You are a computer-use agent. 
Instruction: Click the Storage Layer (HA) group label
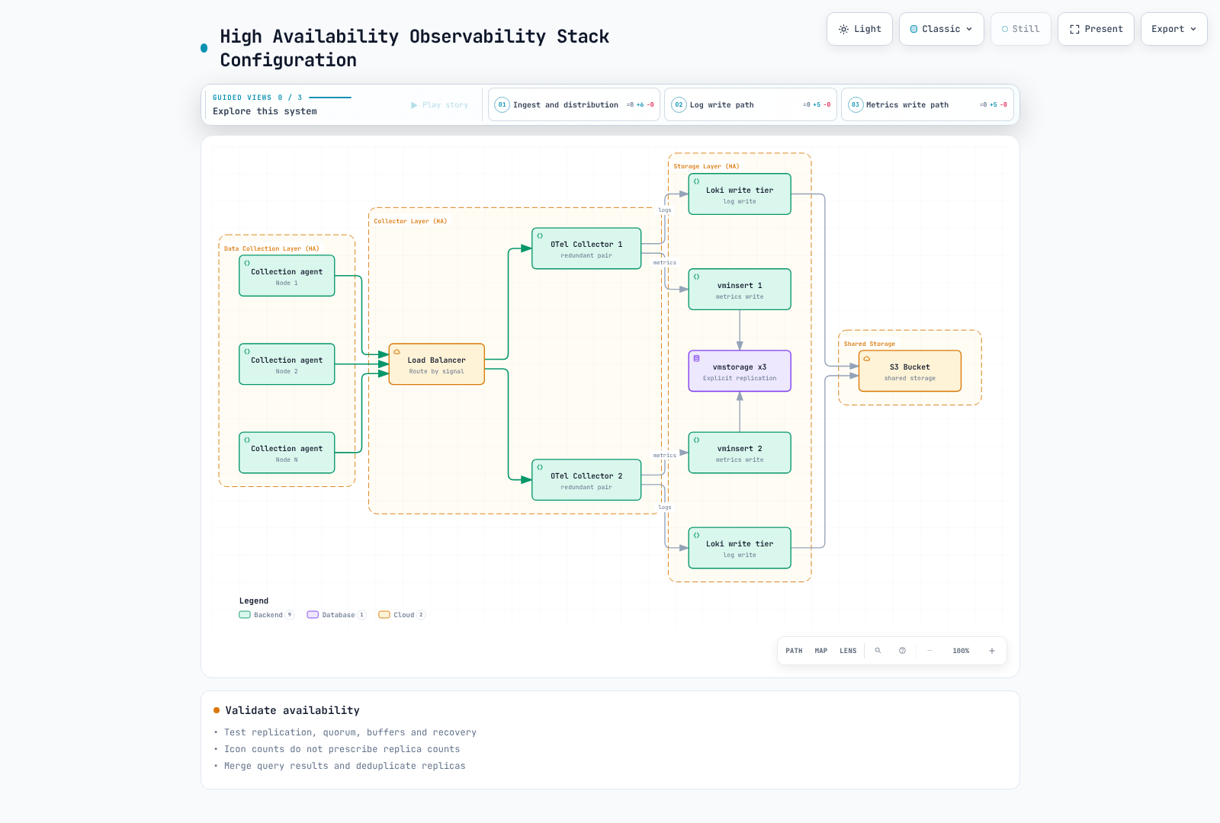click(706, 166)
